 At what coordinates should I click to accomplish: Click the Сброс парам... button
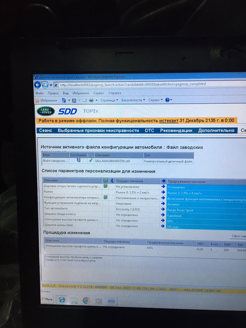point(239,236)
